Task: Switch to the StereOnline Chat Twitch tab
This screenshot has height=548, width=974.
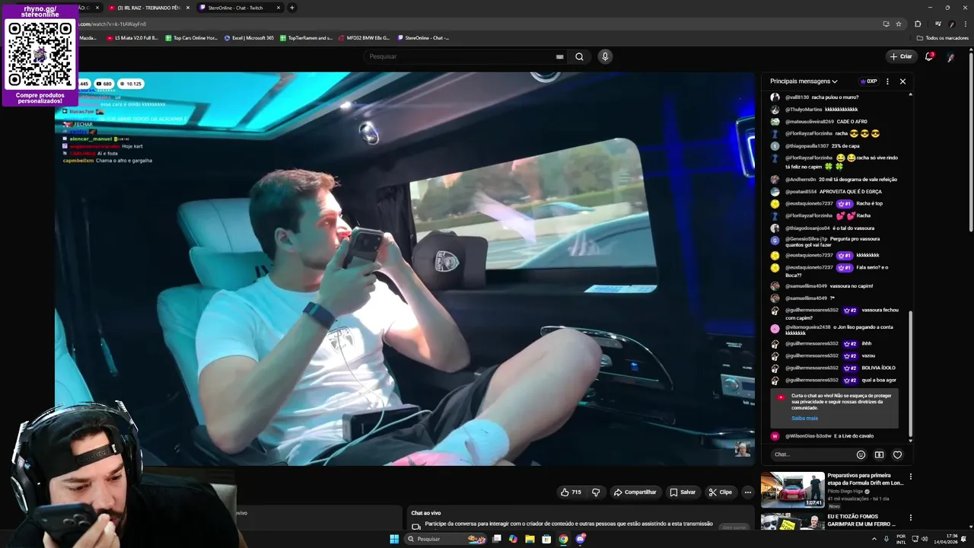Action: [x=240, y=8]
